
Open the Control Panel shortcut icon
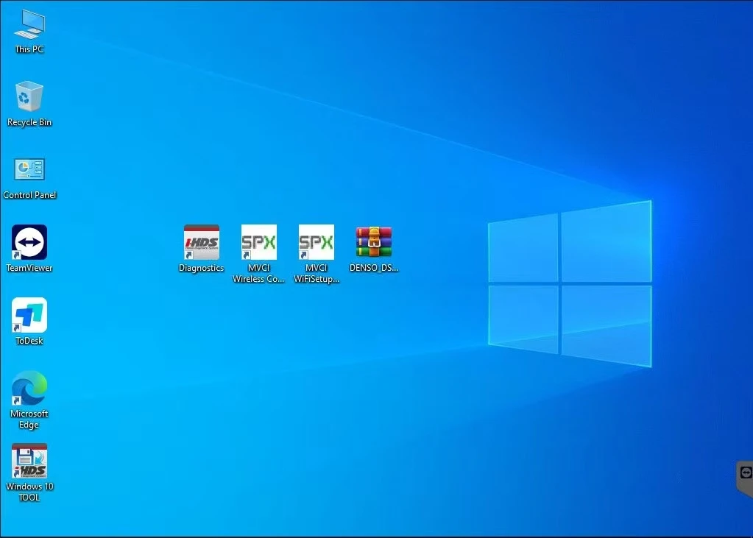click(29, 169)
